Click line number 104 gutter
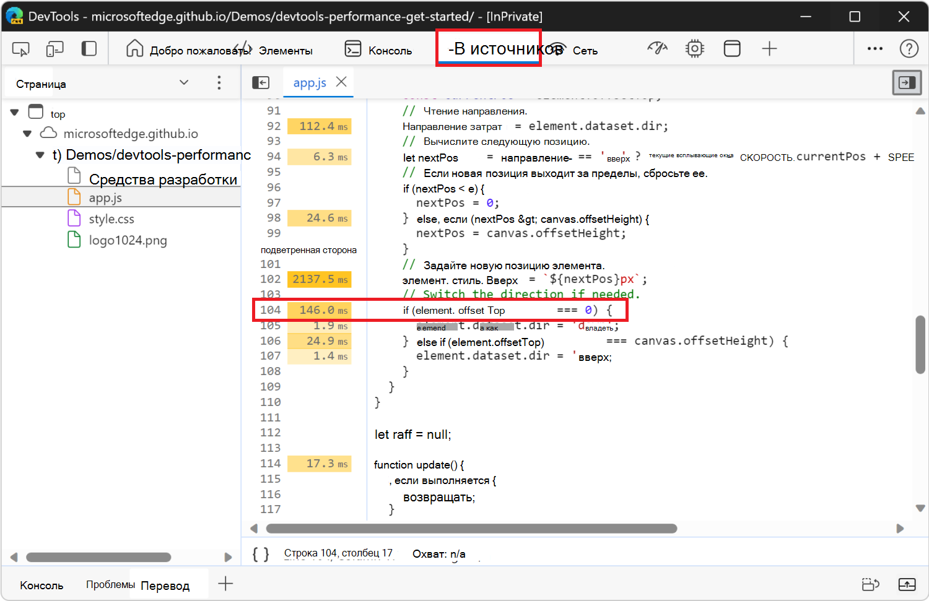Screen dimensions: 929x601 click(x=270, y=310)
